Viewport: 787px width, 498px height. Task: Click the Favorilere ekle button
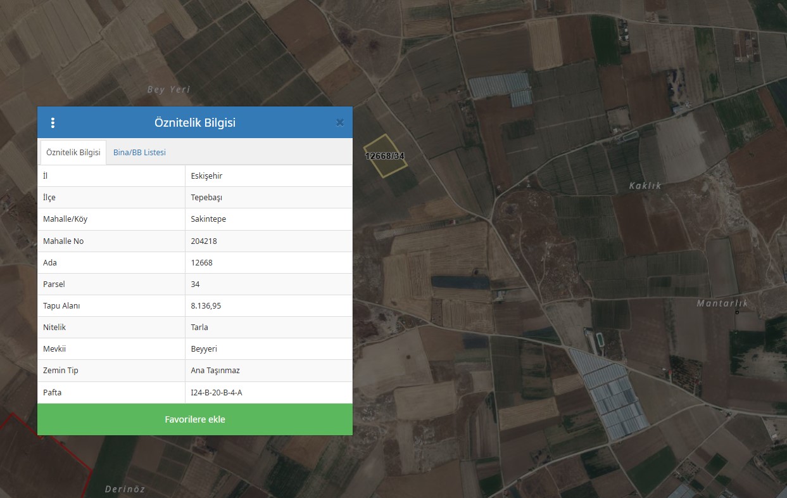[195, 419]
